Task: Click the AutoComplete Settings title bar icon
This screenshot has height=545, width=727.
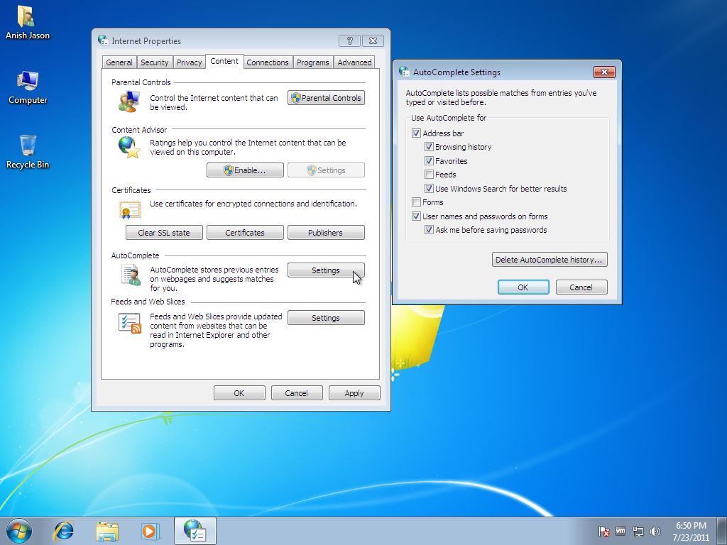Action: pos(404,72)
